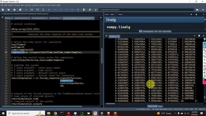Open the File menu

click(2, 5)
